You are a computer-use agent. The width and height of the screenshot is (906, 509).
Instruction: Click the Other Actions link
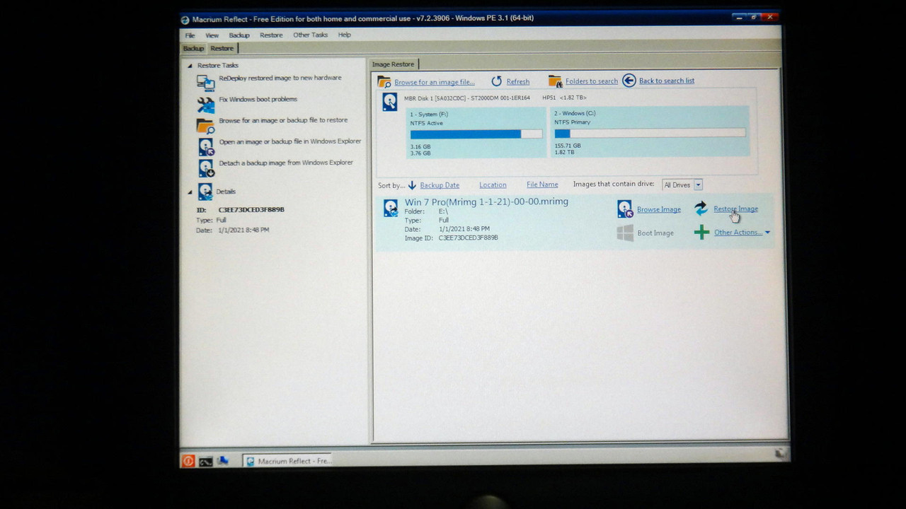point(738,233)
